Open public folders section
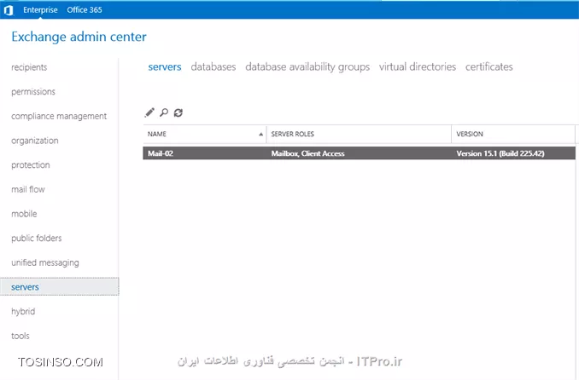 36,238
